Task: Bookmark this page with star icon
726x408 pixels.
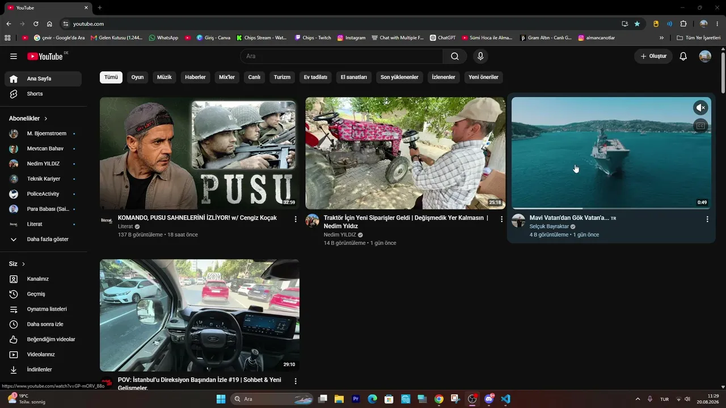Action: click(637, 24)
